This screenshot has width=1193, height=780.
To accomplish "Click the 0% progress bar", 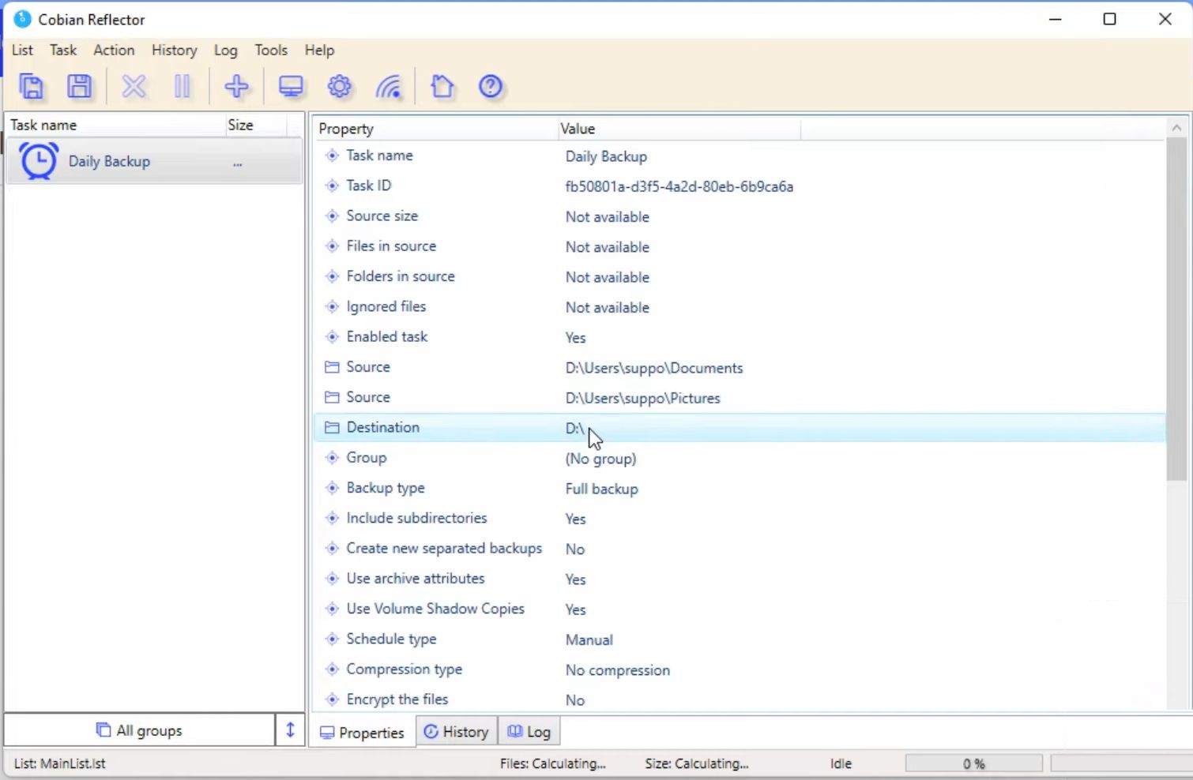I will pos(973,763).
